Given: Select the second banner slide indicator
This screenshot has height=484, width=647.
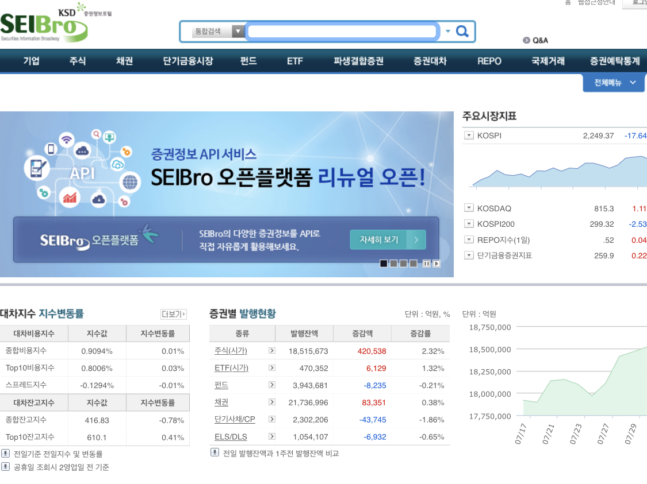Looking at the screenshot, I should (393, 264).
